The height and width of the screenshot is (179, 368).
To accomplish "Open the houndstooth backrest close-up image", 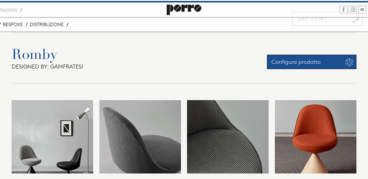I will point(140,137).
